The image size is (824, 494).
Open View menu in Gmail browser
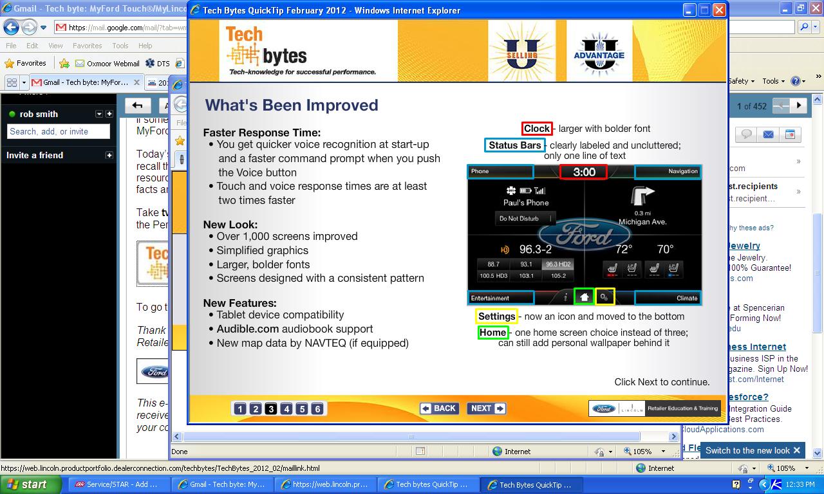tap(55, 46)
